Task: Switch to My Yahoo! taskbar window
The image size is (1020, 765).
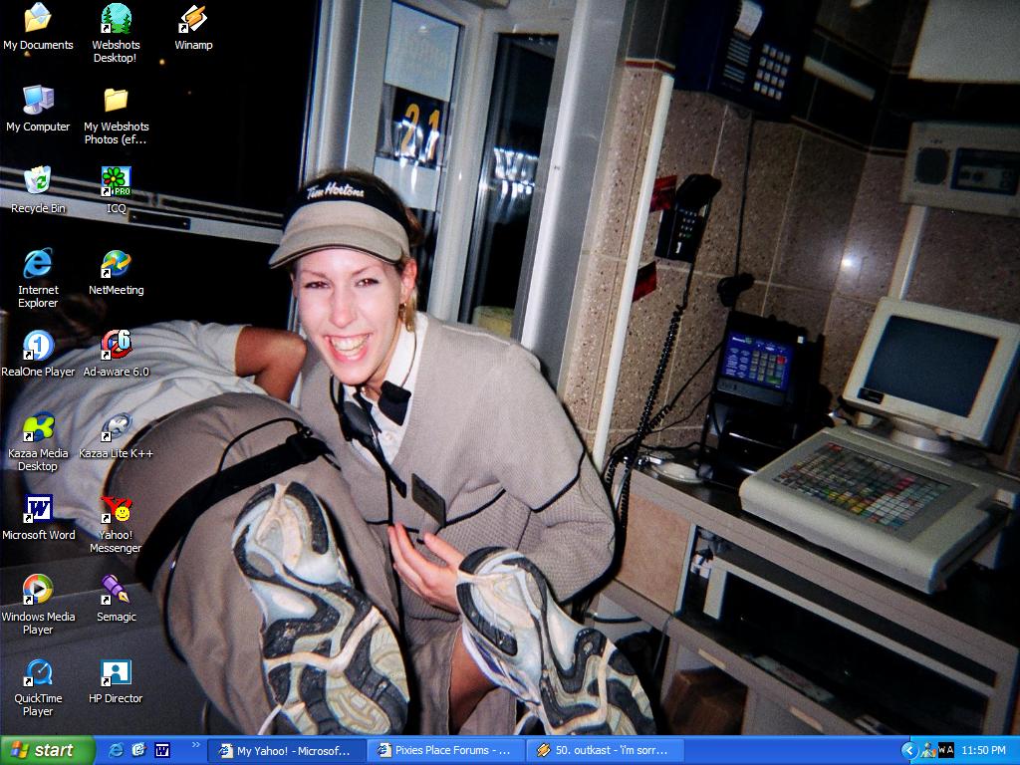Action: coord(286,750)
